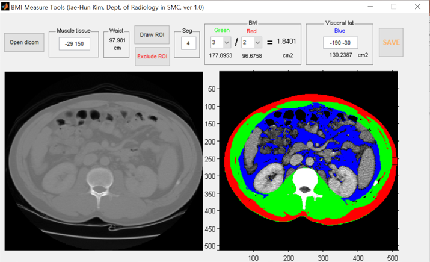The height and width of the screenshot is (262, 430).
Task: Select the Visceral fat threshold field
Action: [340, 43]
